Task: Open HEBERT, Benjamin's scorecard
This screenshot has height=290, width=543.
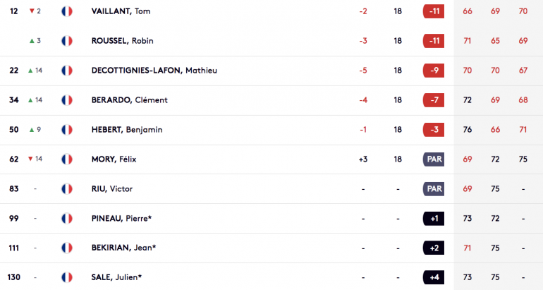Action: point(127,130)
